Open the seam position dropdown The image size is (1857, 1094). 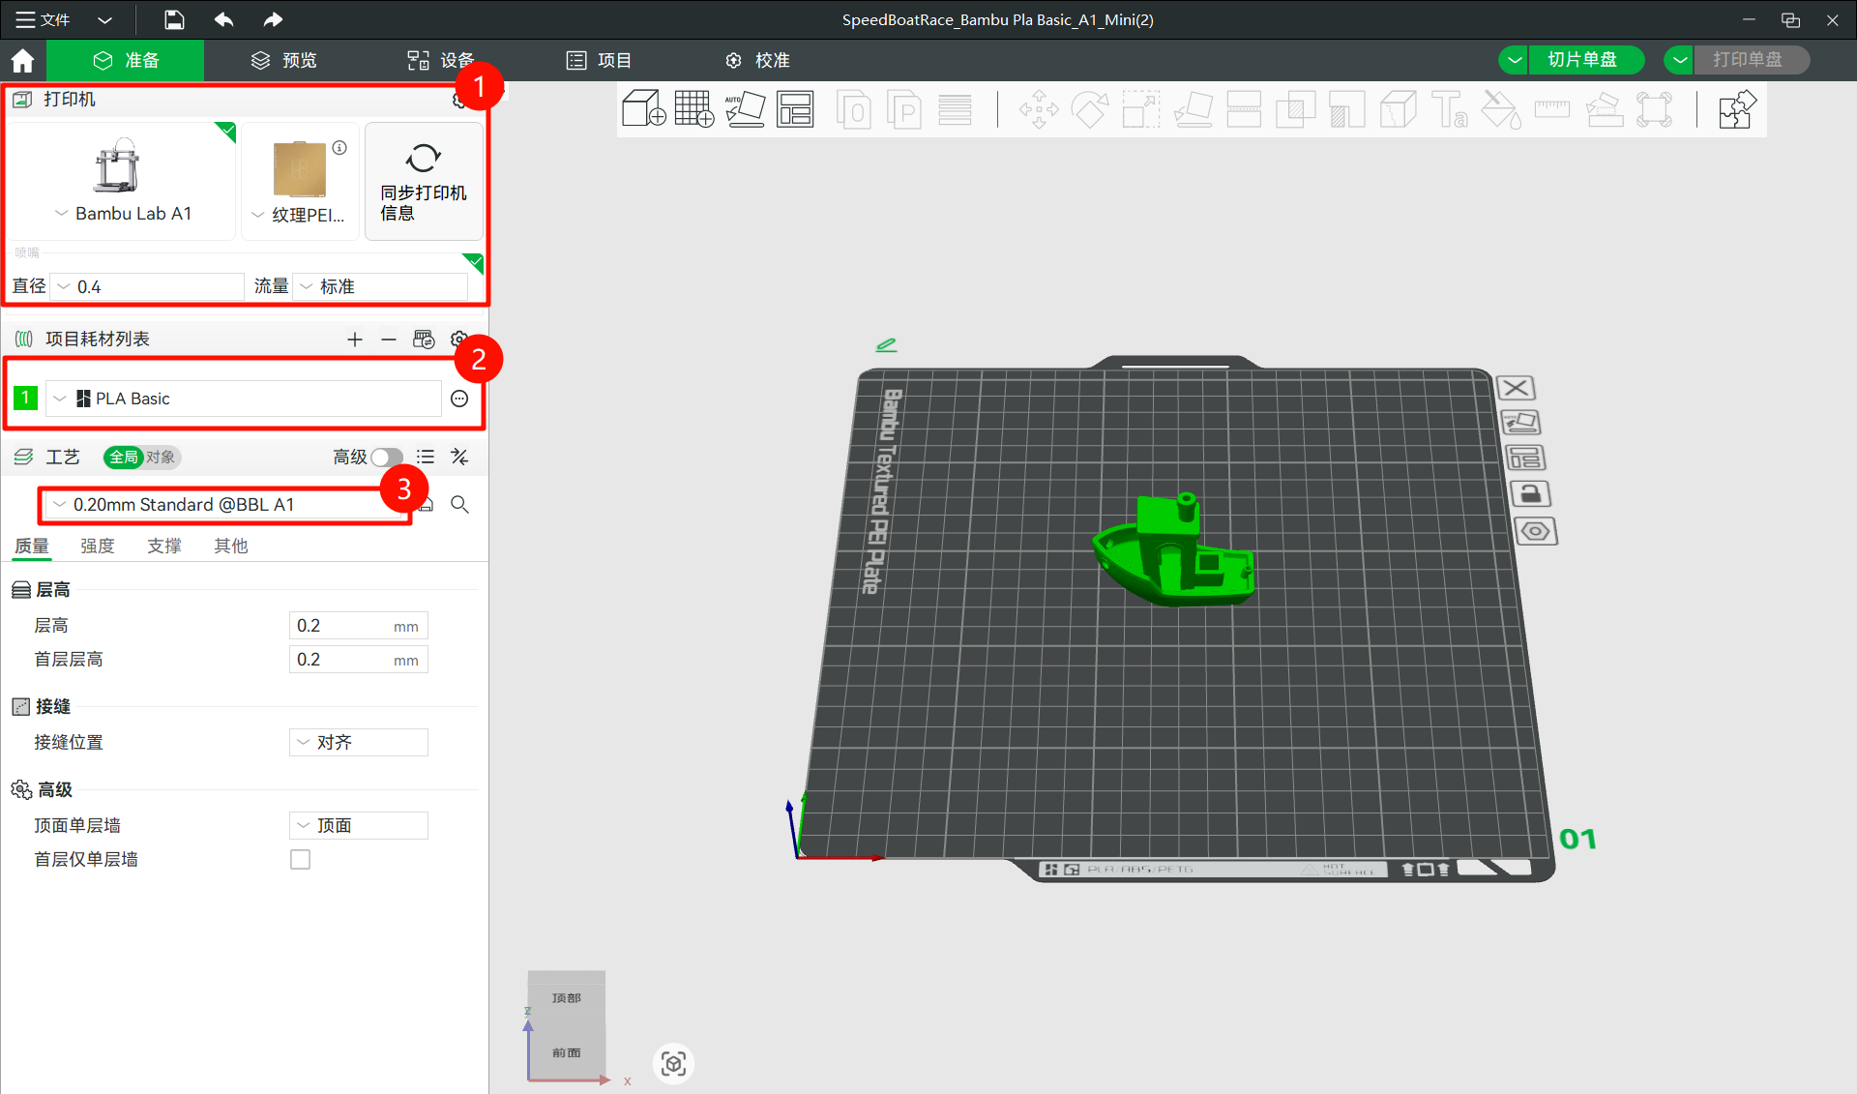point(359,742)
